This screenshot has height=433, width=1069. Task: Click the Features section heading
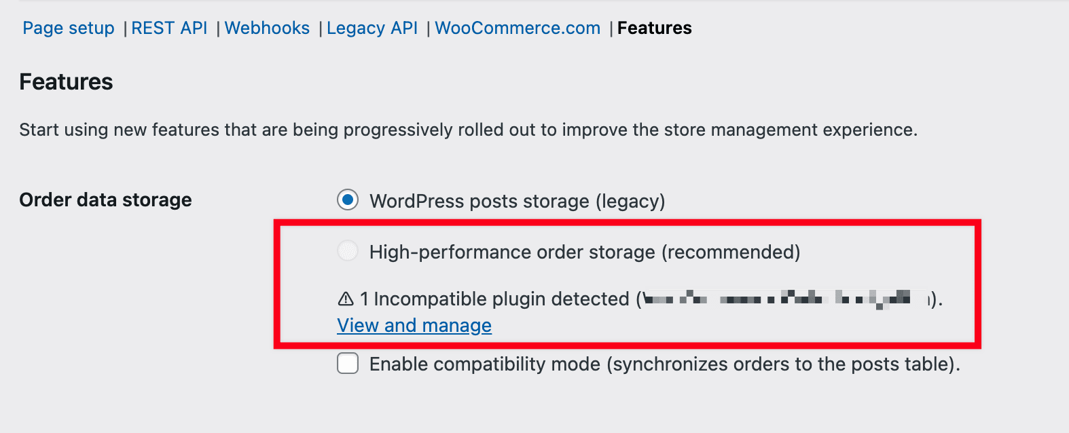pos(67,82)
